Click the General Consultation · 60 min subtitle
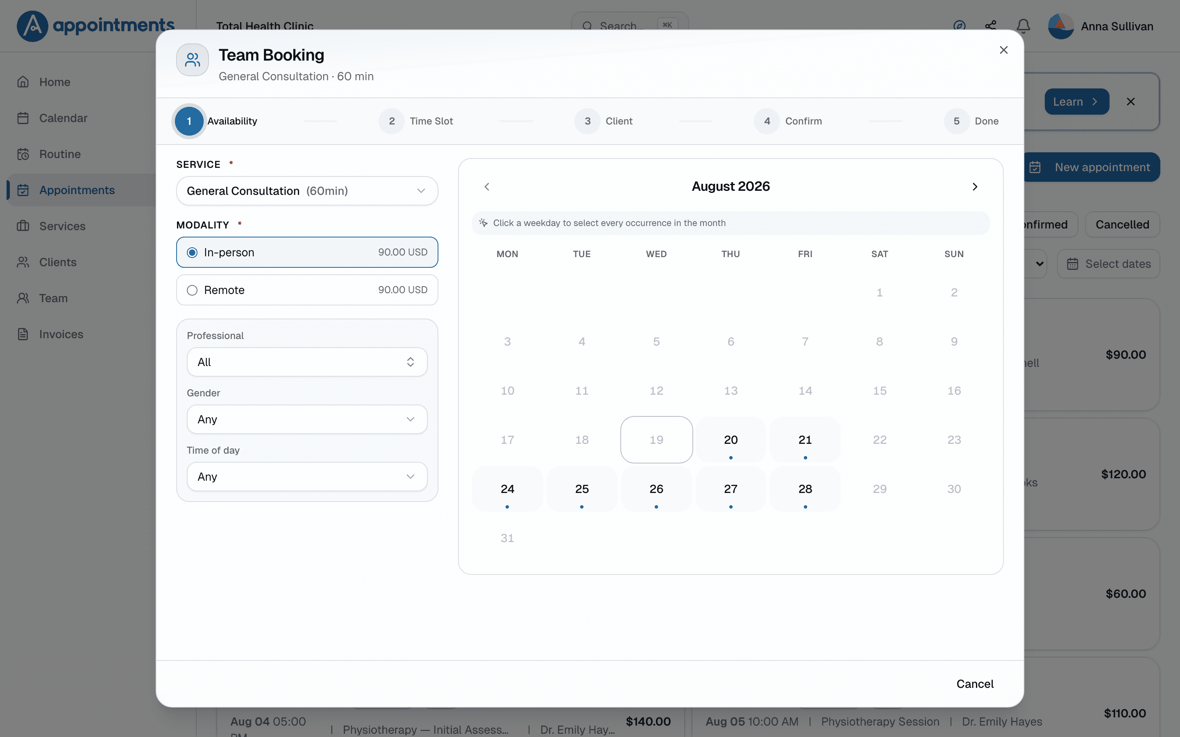 click(x=296, y=77)
